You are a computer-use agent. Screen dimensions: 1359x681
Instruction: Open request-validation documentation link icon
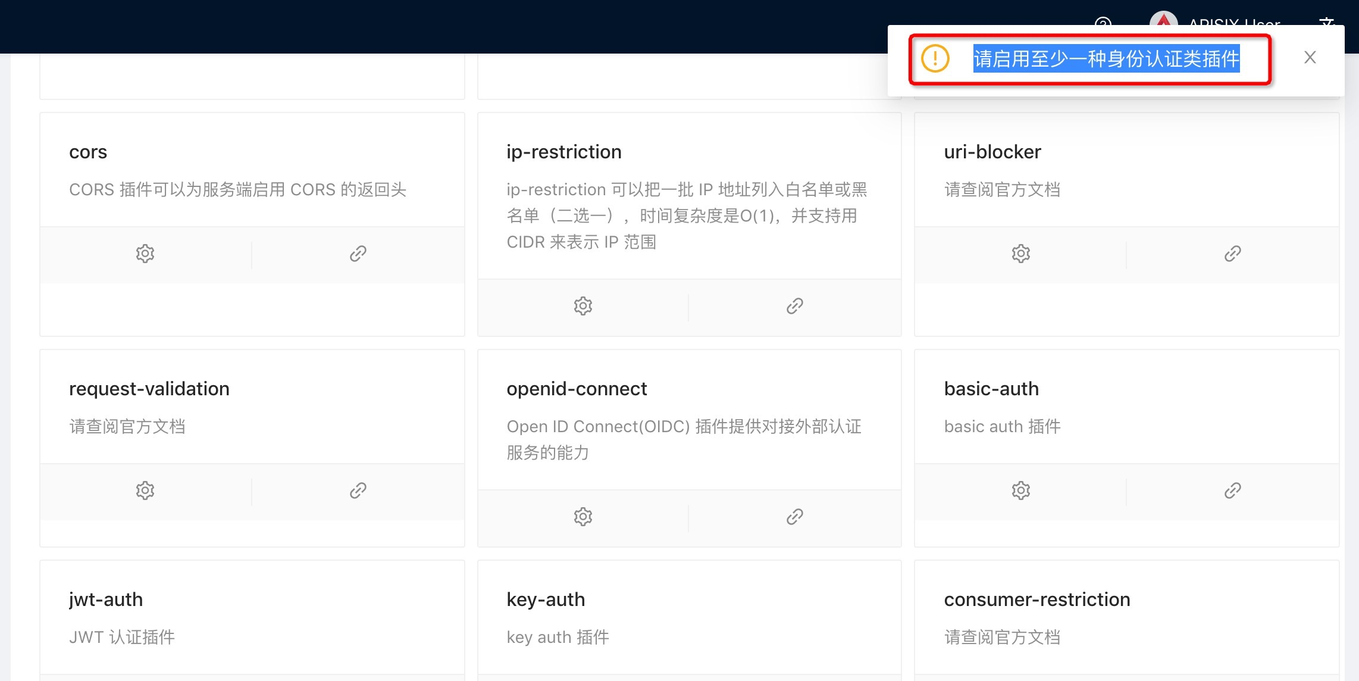(x=357, y=490)
